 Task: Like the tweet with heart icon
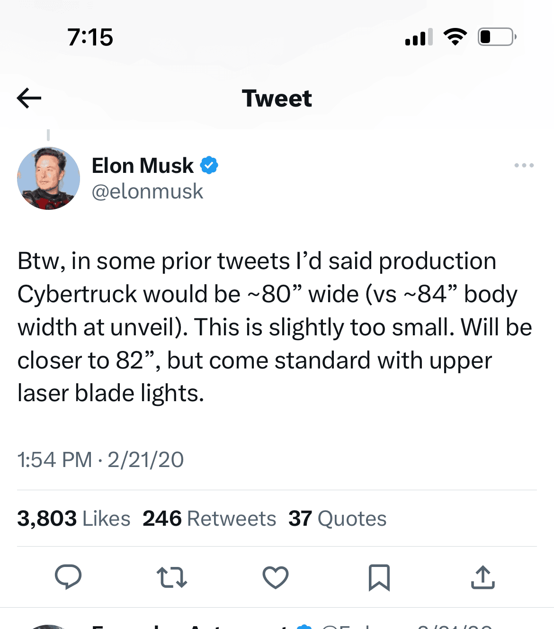click(276, 577)
